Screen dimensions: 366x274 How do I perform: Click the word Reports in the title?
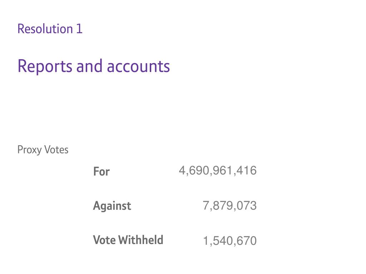tap(45, 67)
